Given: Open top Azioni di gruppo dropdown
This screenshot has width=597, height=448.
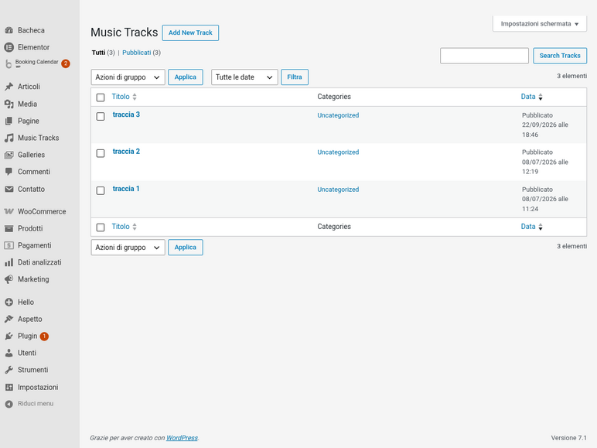Looking at the screenshot, I should tap(128, 77).
